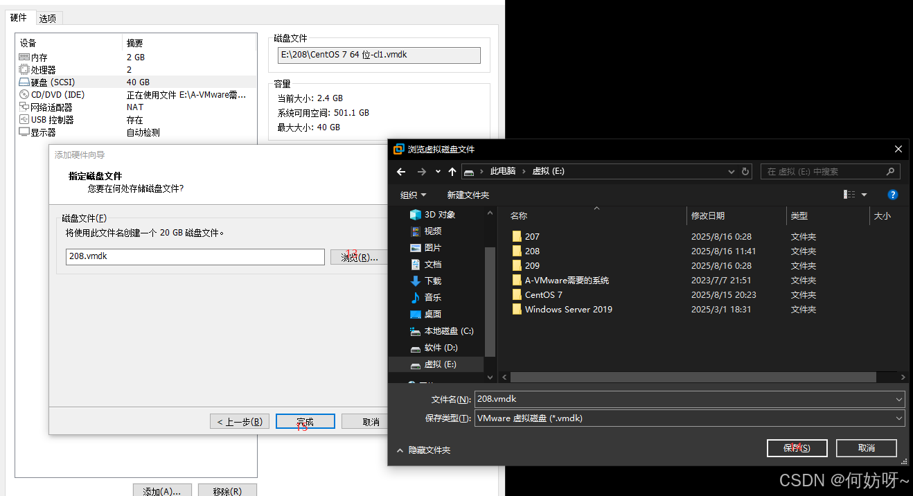Go back in the file browser dialog

point(401,171)
